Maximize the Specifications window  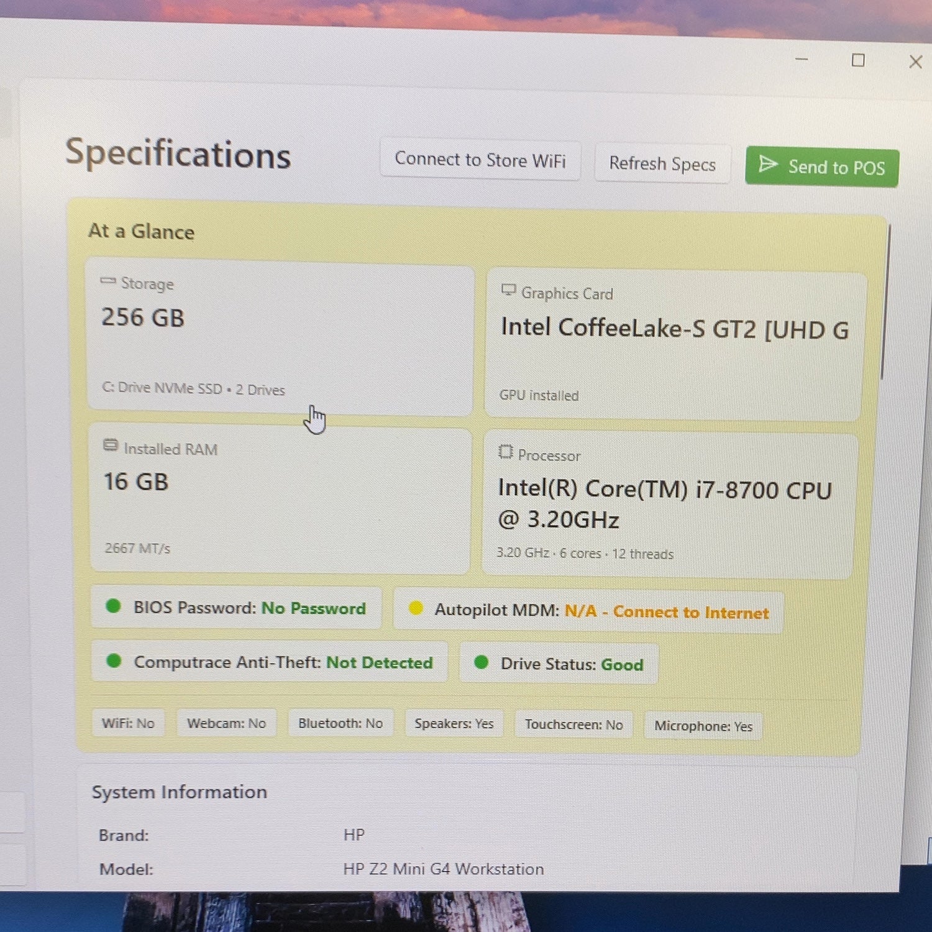click(858, 60)
